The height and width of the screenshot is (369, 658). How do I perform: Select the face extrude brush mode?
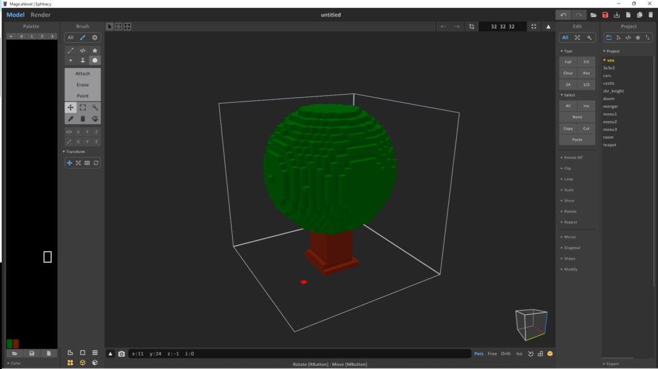tap(82, 60)
